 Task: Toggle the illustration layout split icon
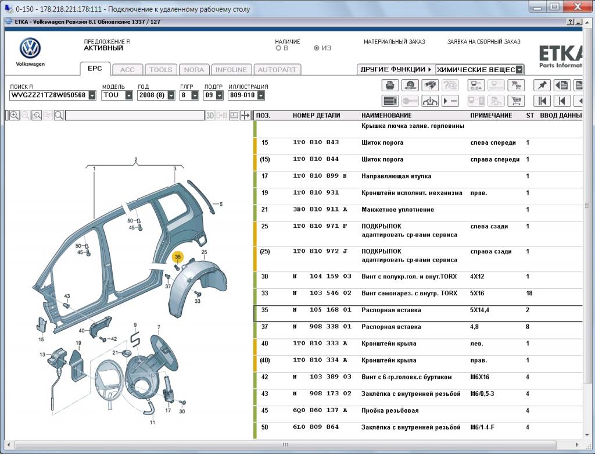click(234, 116)
